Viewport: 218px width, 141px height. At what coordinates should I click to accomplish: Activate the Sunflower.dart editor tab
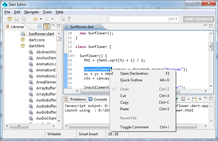click(x=82, y=27)
